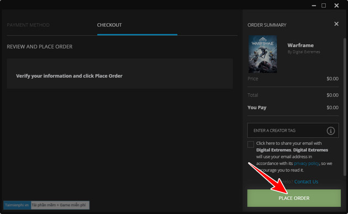
Task: Switch to the Payment Method tab
Action: tap(28, 25)
